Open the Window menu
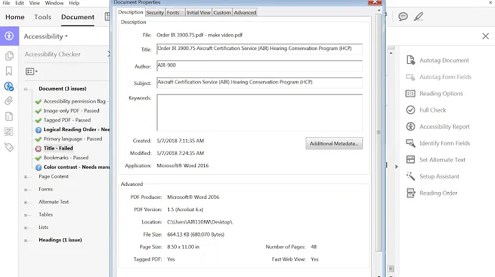Screen dimensions: 495x277 point(54,3)
